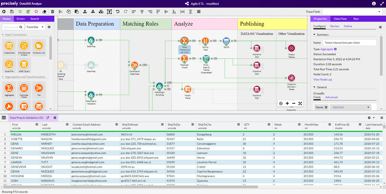Click the Sort by Total canvas node

point(206,41)
